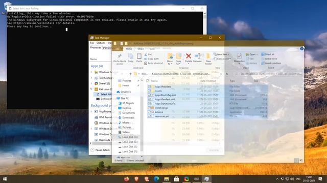
Task: Toggle the checkbox for kali.exe
Action: 149,112
